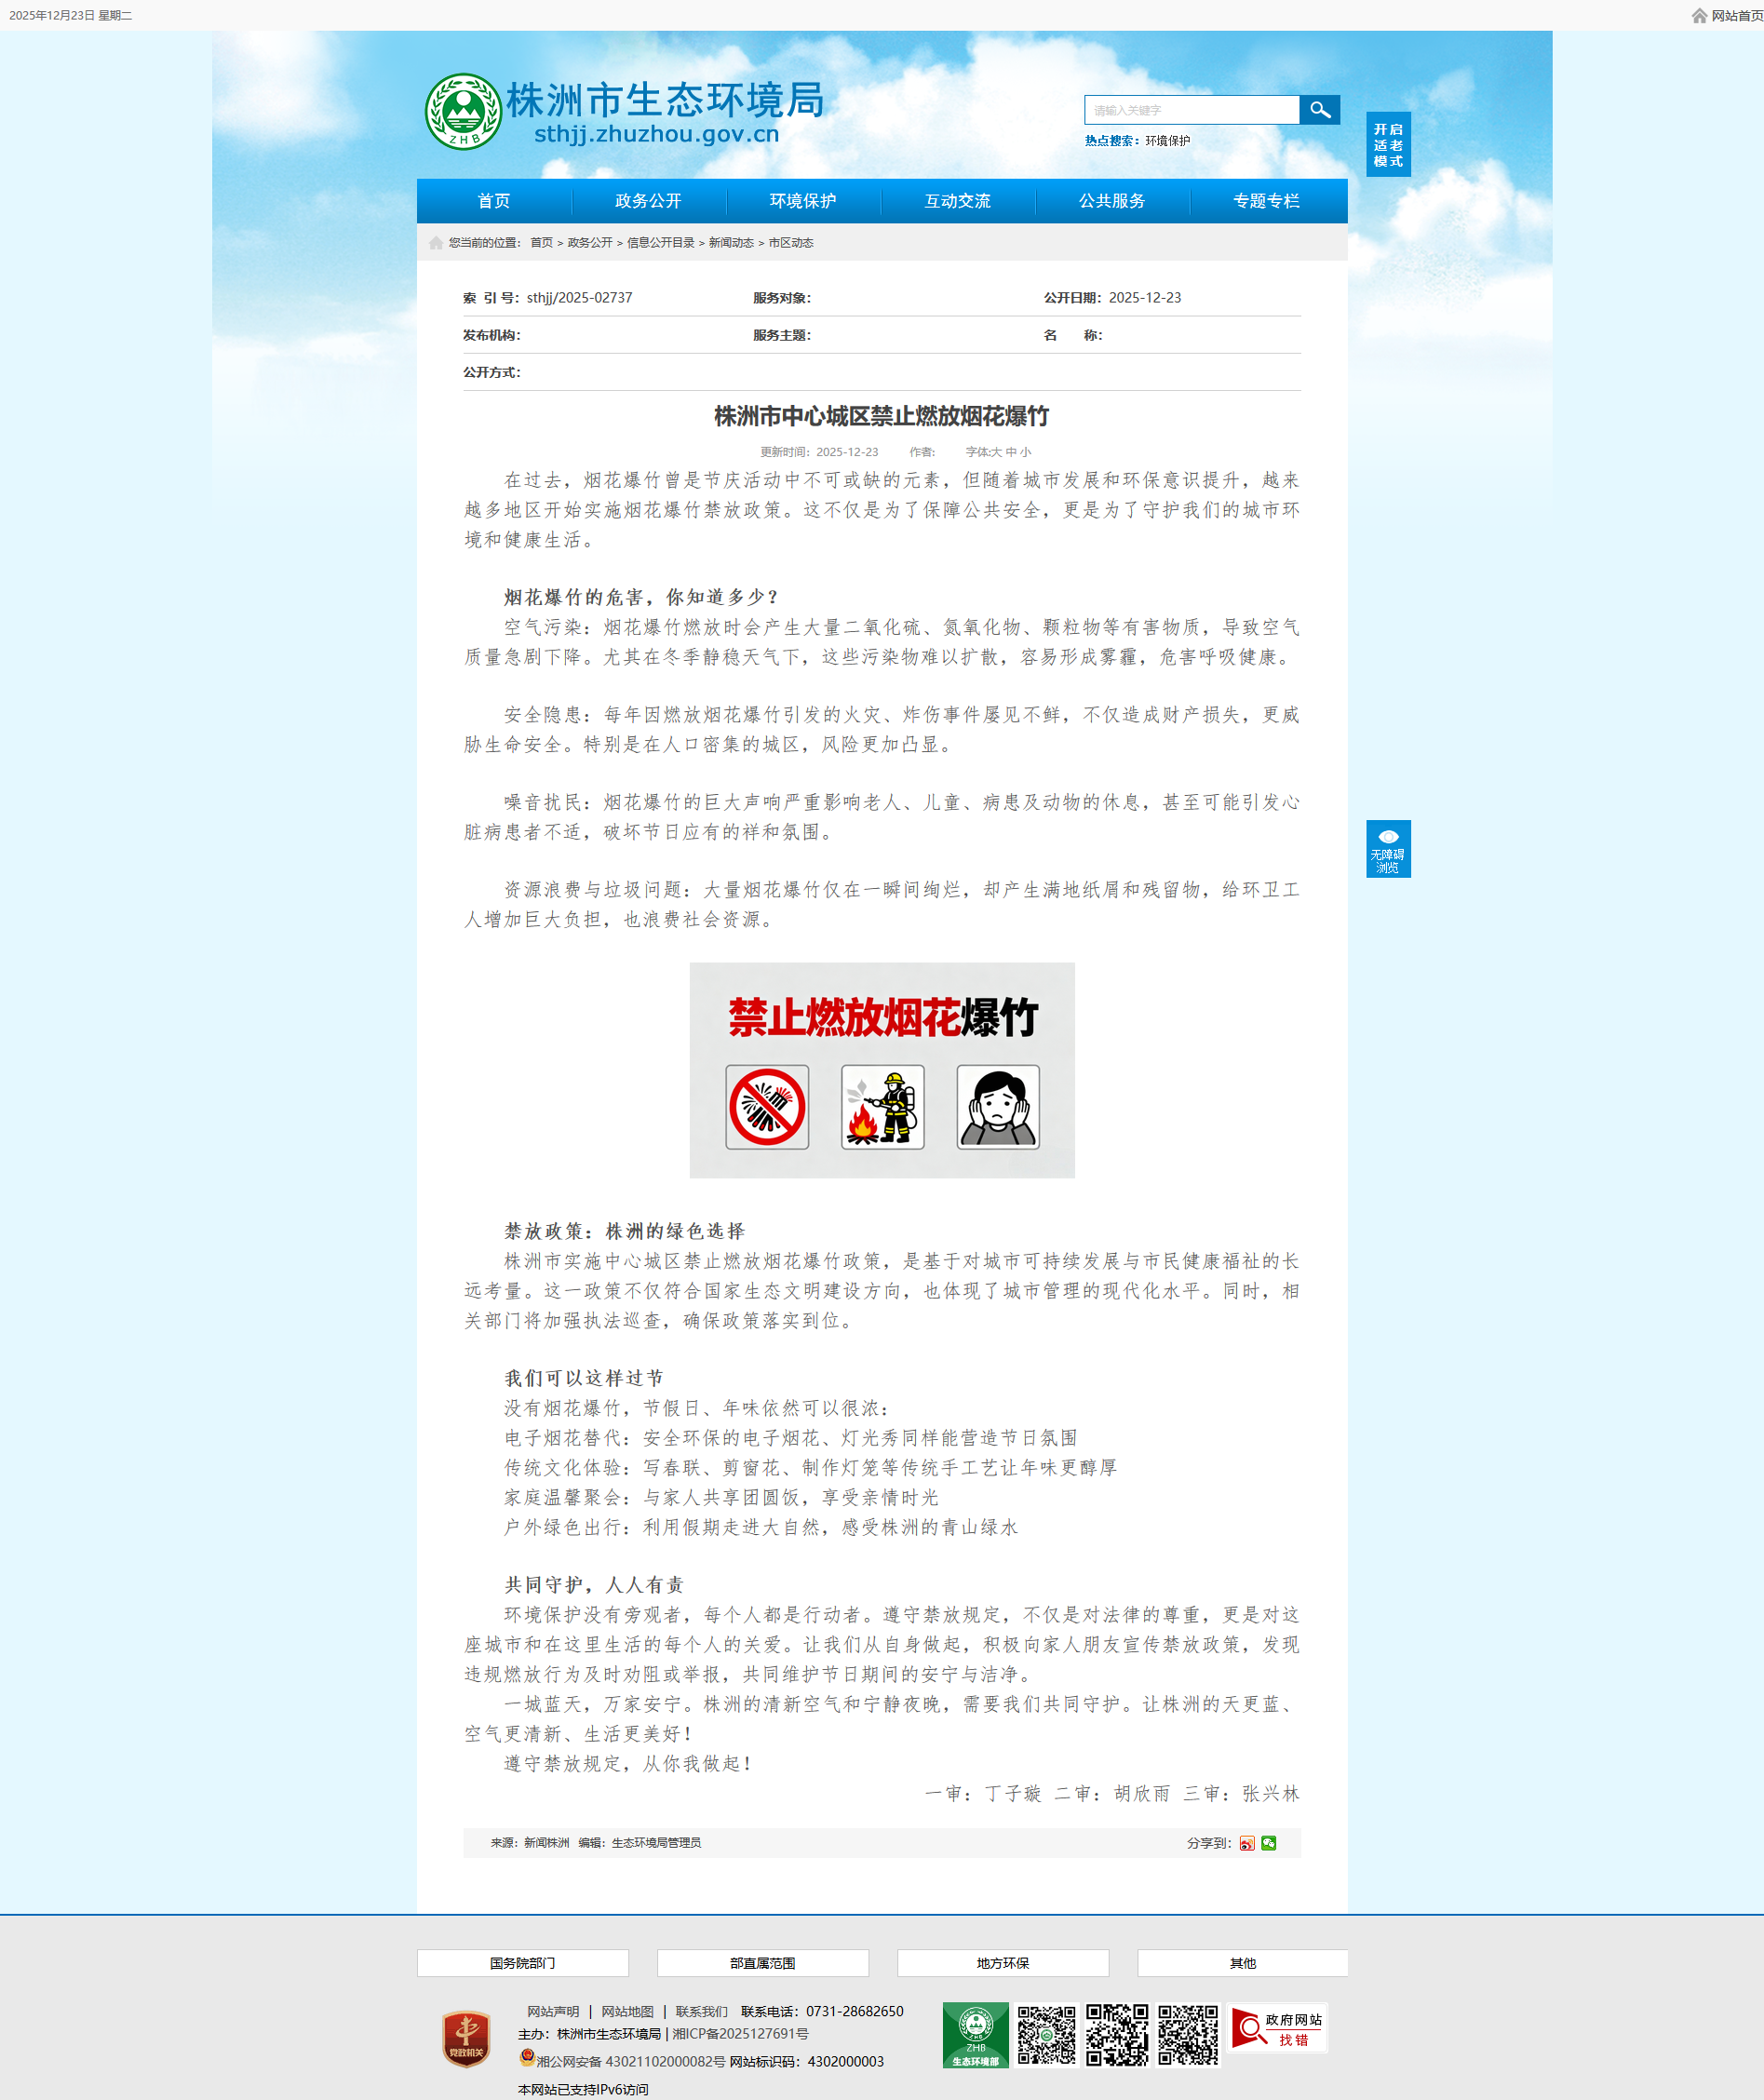Expand the 部直属范围 links dropdown
This screenshot has height=2100, width=1764.
[x=762, y=1963]
